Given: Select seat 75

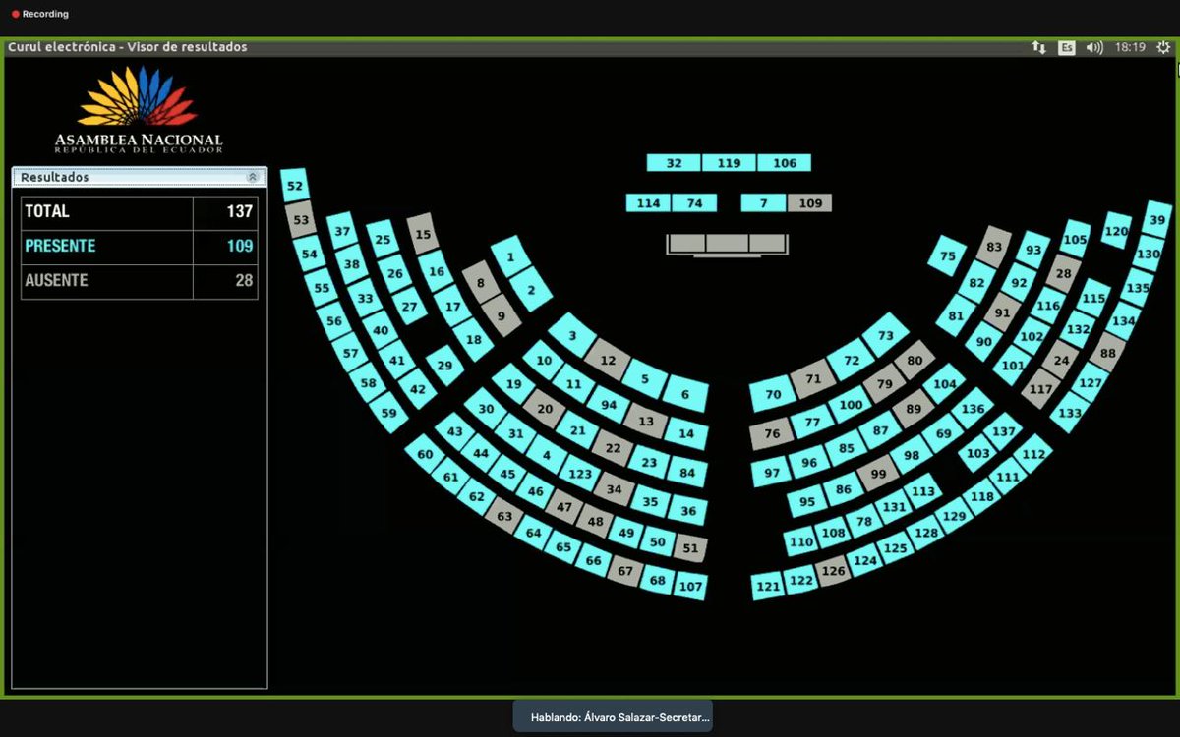Looking at the screenshot, I should (947, 255).
